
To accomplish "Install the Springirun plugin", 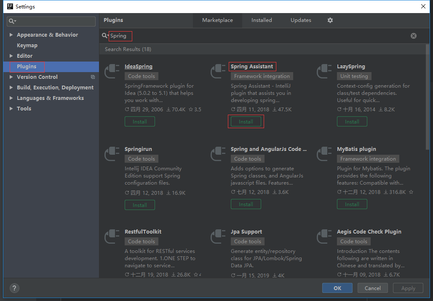I will click(x=140, y=205).
